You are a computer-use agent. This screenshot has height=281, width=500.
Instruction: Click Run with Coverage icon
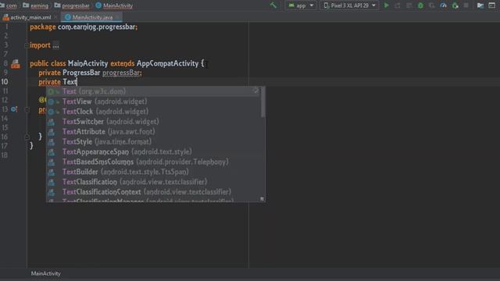(432, 5)
